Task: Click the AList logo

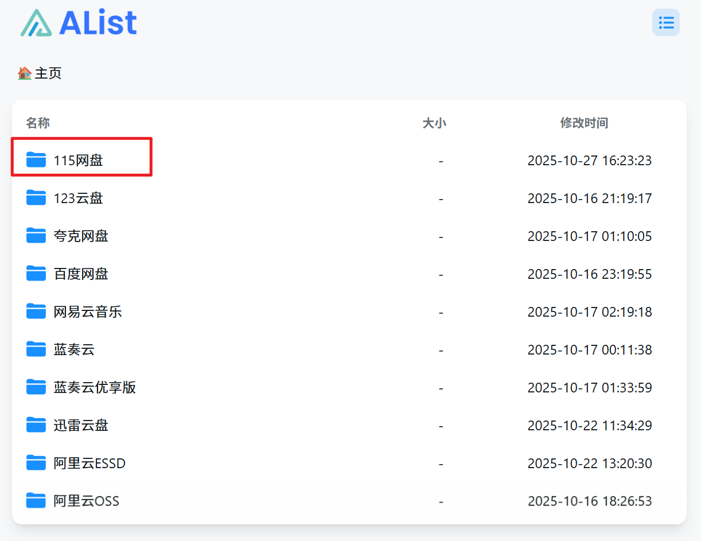Action: tap(79, 23)
